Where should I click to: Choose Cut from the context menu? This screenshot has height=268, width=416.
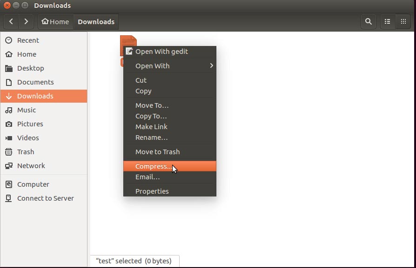point(170,80)
